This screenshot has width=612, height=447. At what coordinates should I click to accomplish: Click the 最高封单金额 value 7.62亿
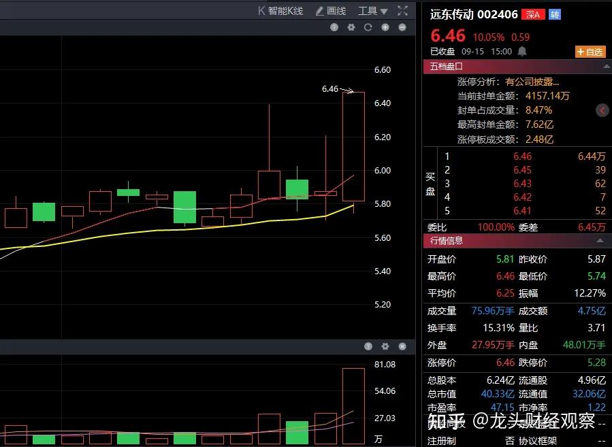point(539,125)
